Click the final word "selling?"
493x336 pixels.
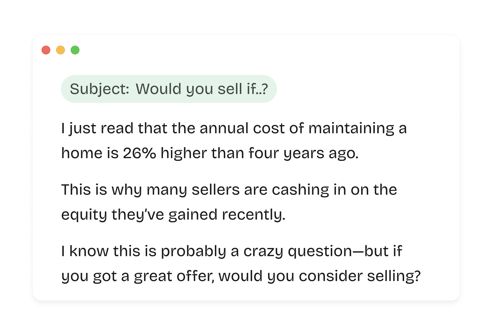394,276
